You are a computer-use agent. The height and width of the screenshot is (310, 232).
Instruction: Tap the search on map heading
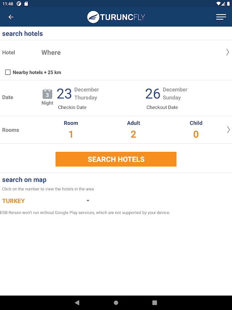24,180
